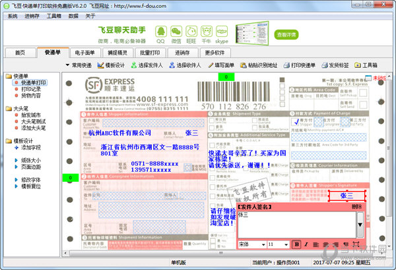Switch to the 批量打印 tab
396x270 pixels.
click(150, 53)
